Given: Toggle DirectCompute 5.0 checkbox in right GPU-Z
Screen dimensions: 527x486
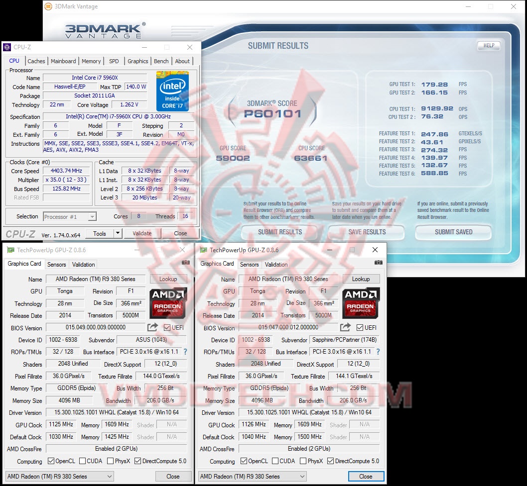Looking at the screenshot, I should point(331,461).
